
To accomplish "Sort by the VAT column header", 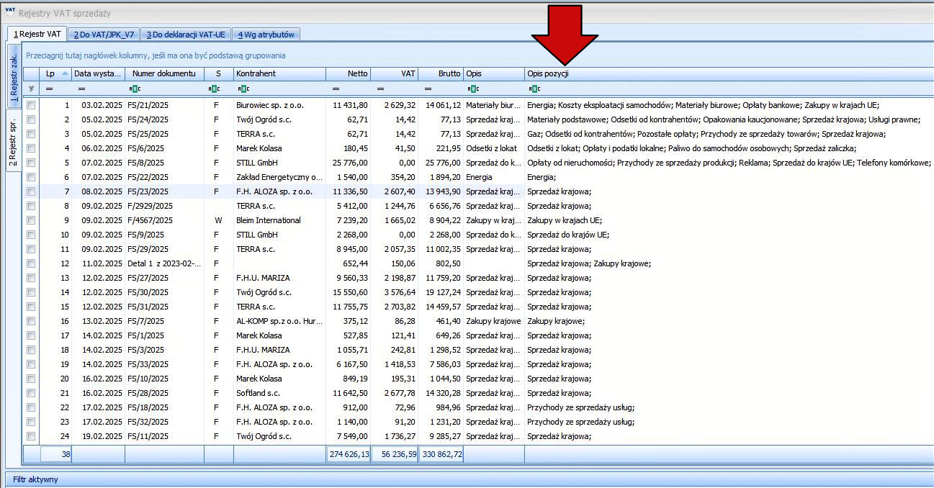I will tap(395, 73).
